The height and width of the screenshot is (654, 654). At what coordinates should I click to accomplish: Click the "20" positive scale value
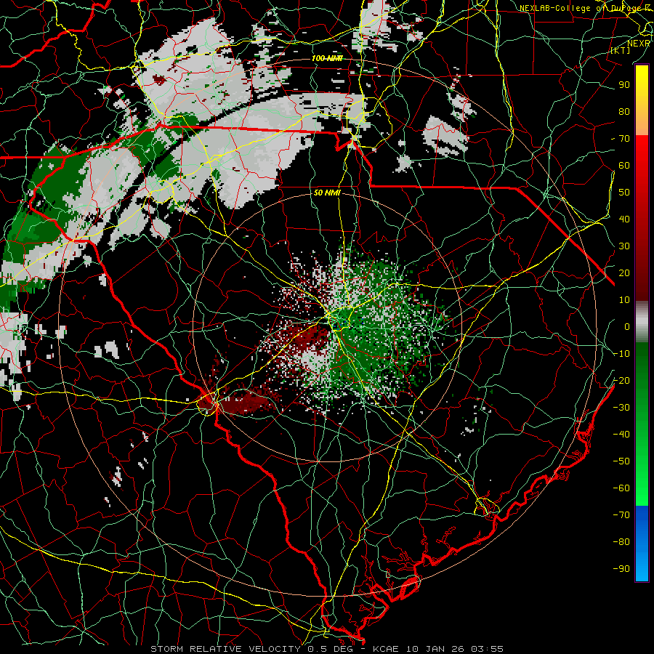(624, 272)
